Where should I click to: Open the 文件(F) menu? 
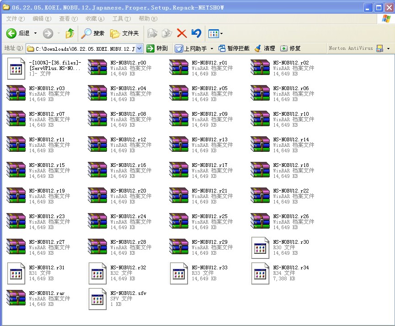pos(15,19)
